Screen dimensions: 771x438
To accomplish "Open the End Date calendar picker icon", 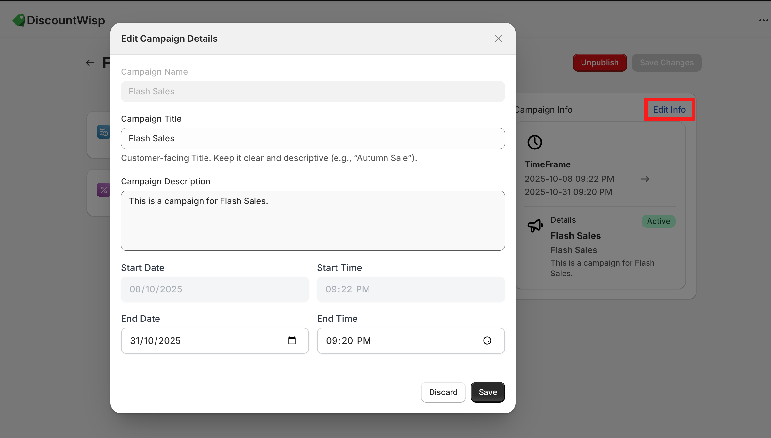I will click(x=292, y=340).
